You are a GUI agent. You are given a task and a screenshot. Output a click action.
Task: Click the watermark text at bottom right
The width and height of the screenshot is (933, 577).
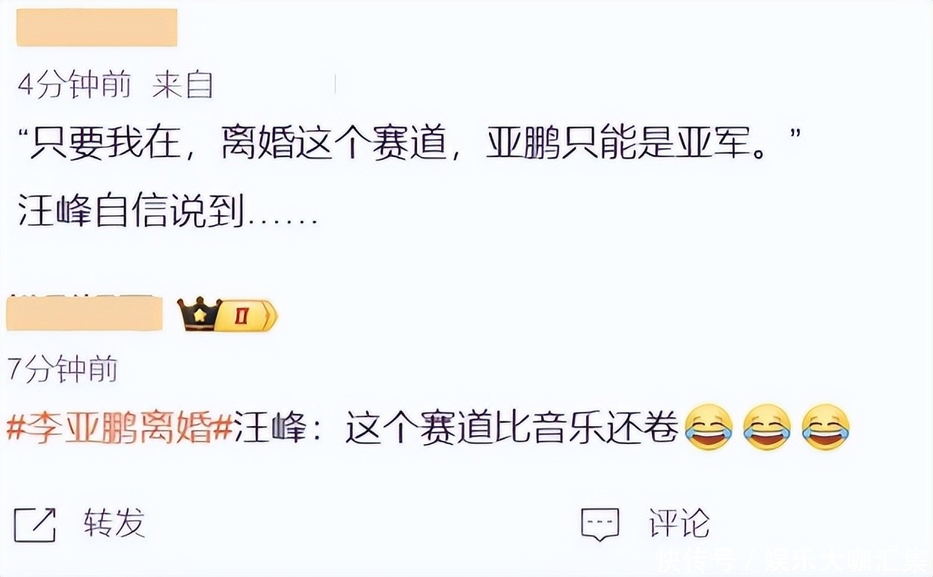(789, 558)
